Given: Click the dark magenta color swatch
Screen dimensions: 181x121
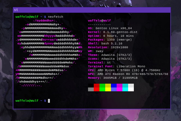Looking at the screenshot, I should tap(119, 86).
